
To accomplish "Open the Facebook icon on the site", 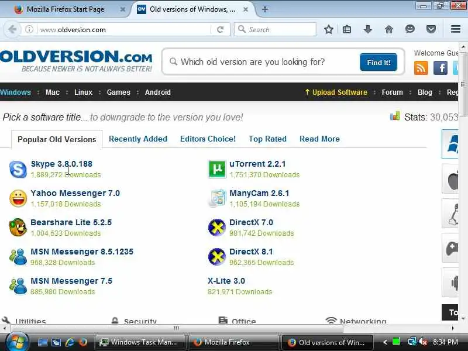I will [441, 68].
